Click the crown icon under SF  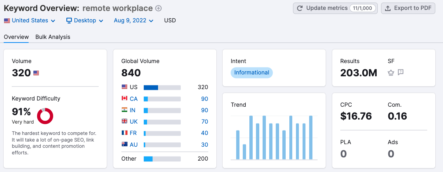click(x=391, y=73)
